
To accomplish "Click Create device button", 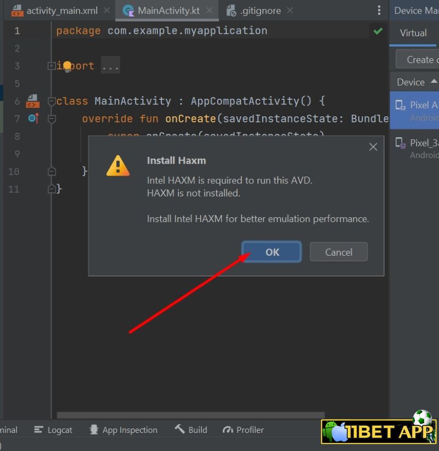I will coord(418,60).
